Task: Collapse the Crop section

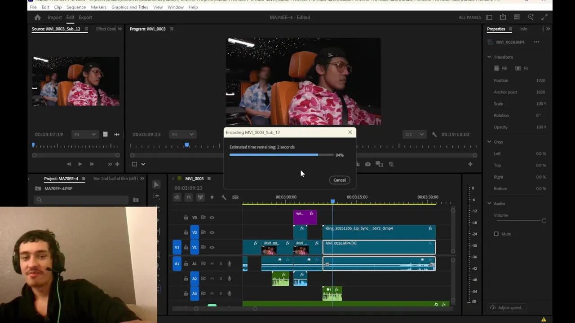Action: pyautogui.click(x=489, y=142)
